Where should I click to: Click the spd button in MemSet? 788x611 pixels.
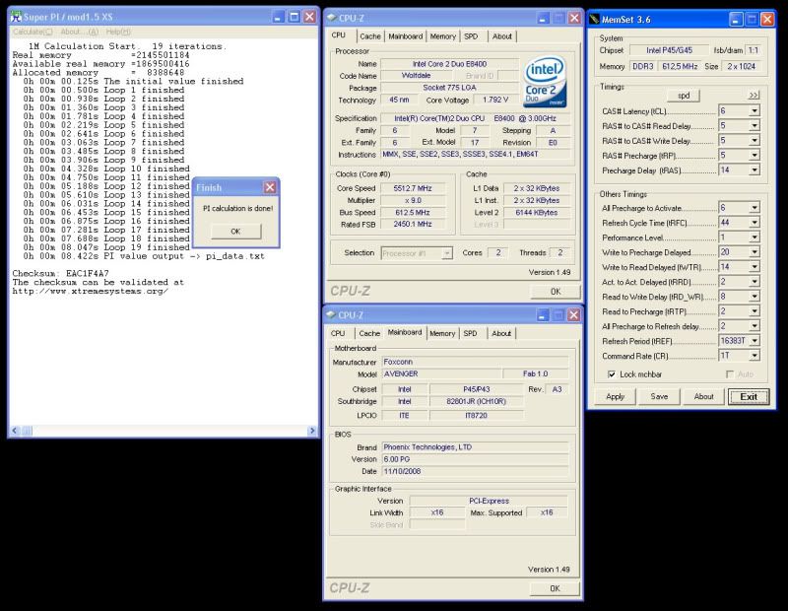[684, 96]
